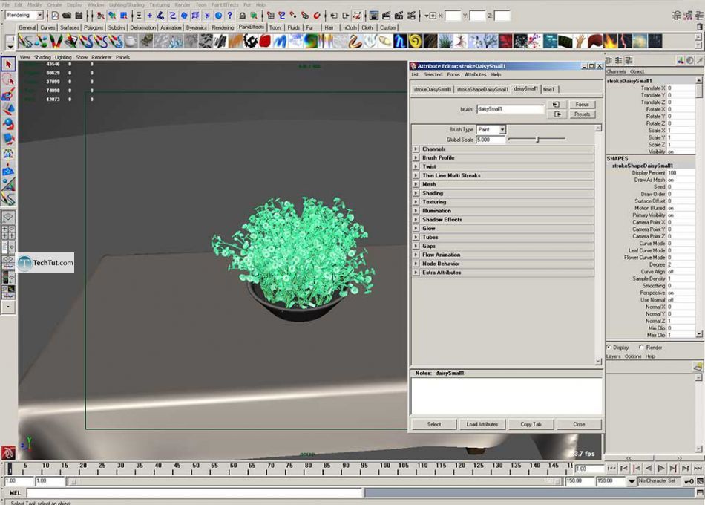Adjust the Global Scale slider
Image resolution: width=705 pixels, height=505 pixels.
pyautogui.click(x=537, y=140)
